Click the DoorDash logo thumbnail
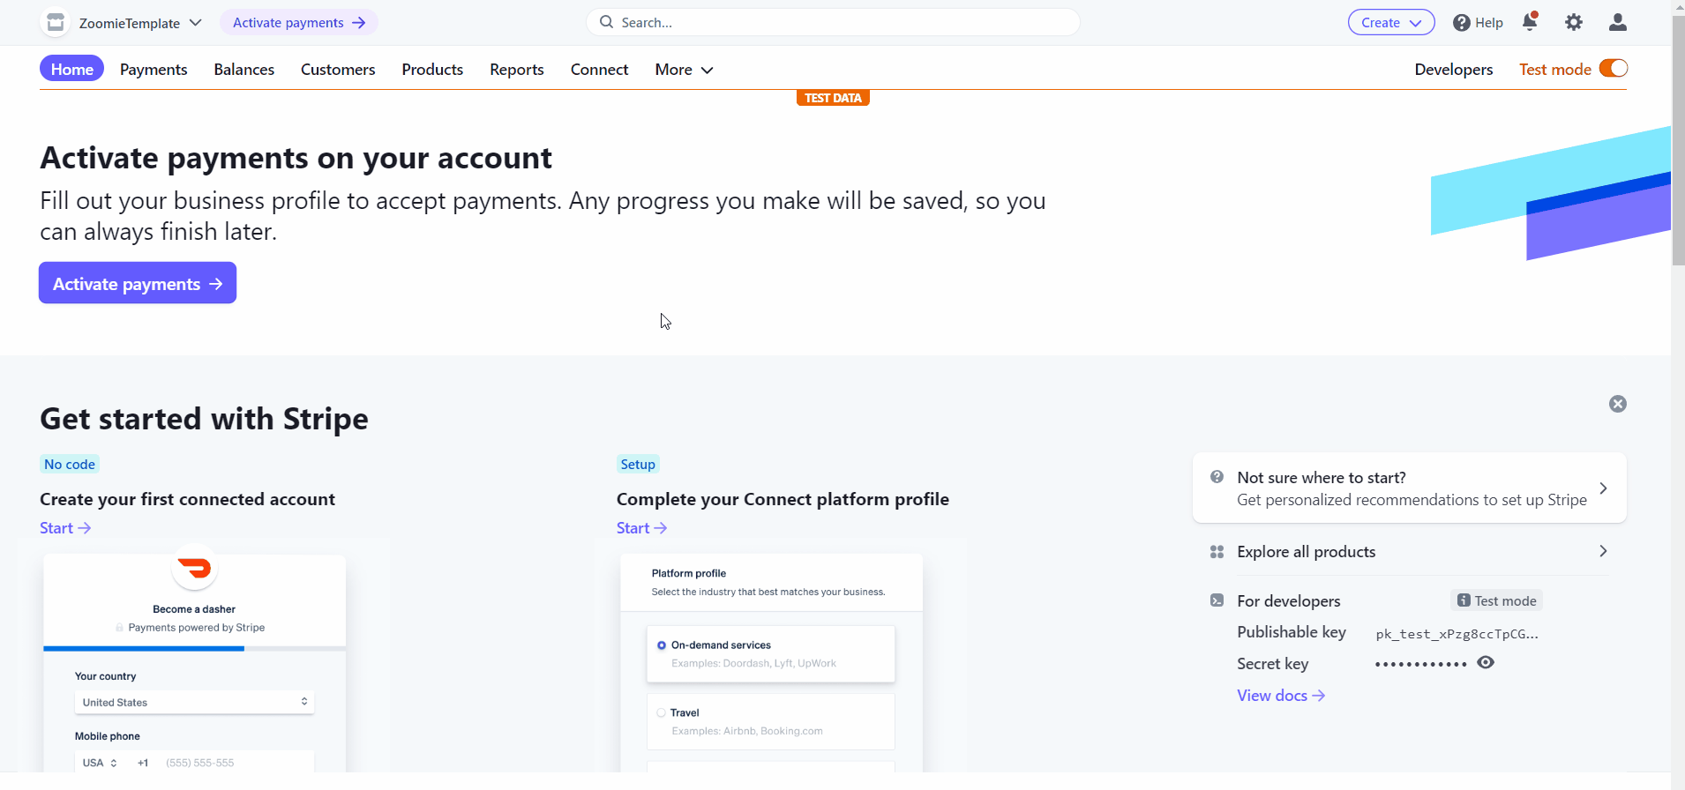Viewport: 1685px width, 790px height. pyautogui.click(x=195, y=569)
